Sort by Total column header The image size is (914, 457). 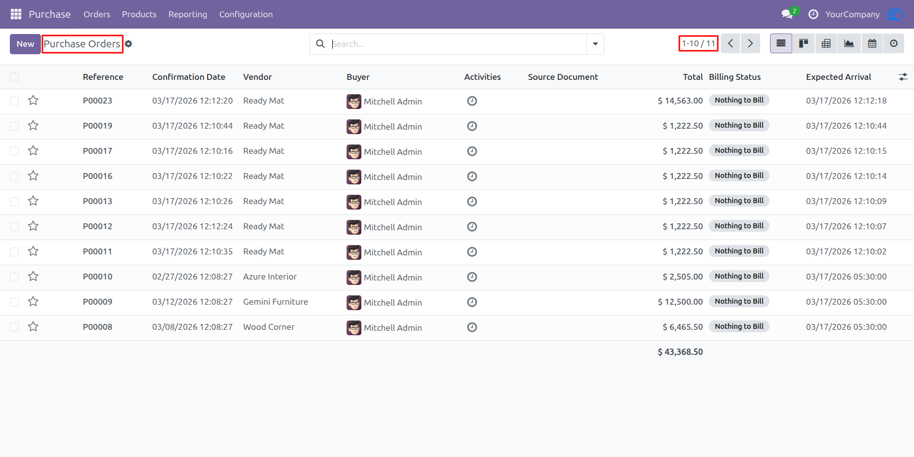point(693,77)
